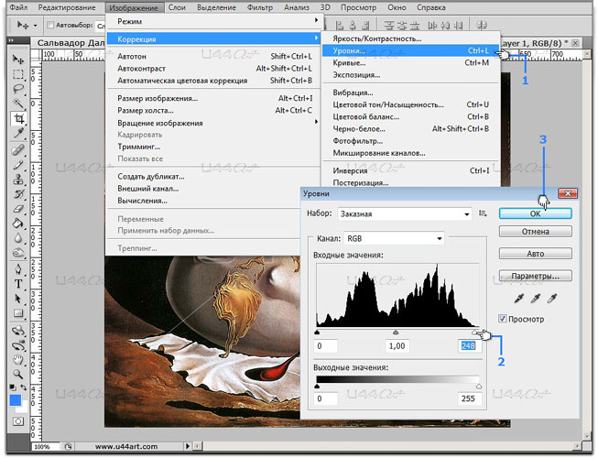Click the black input levels slider

[317, 333]
